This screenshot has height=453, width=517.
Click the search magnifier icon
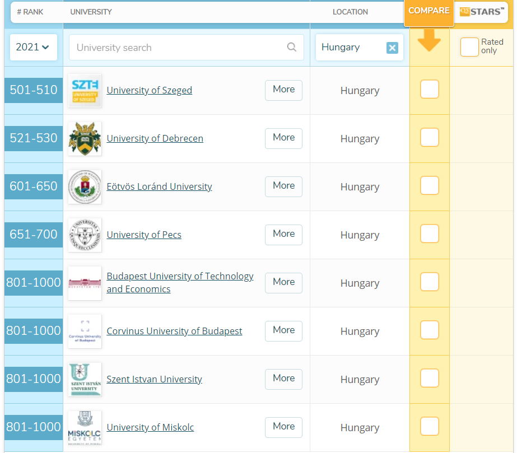[x=291, y=48]
